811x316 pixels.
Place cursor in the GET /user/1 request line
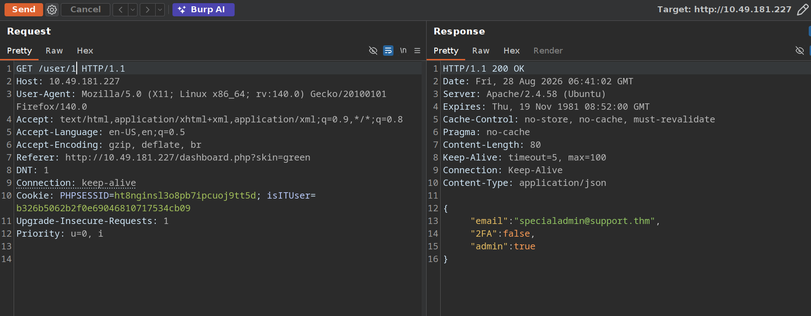click(x=71, y=68)
